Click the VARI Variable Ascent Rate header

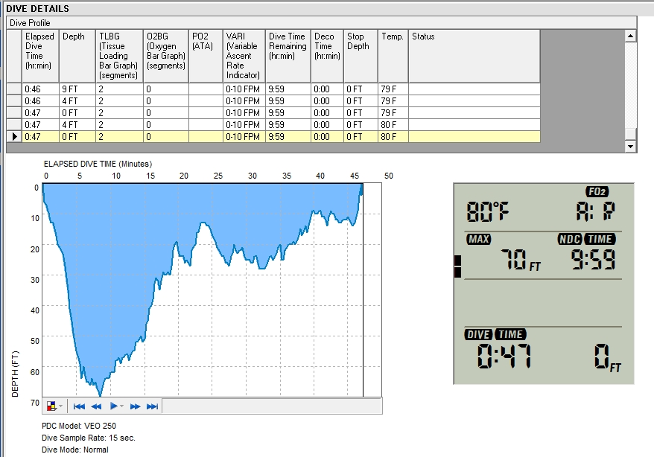point(244,56)
